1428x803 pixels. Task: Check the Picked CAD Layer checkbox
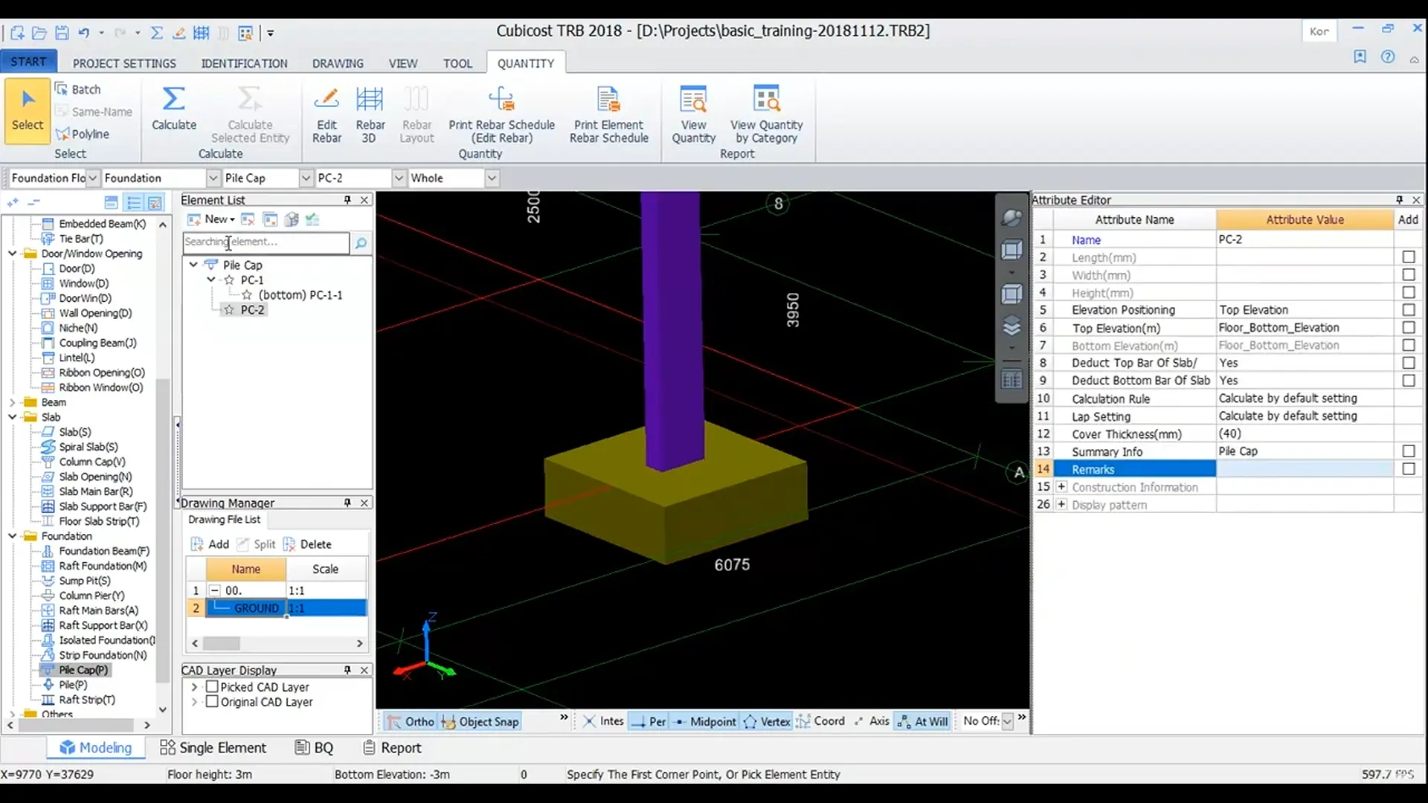212,687
